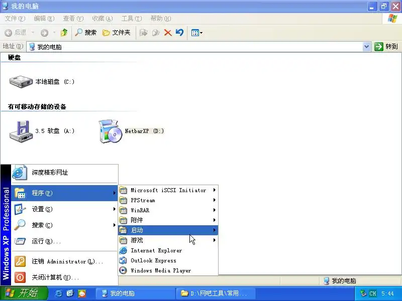The width and height of the screenshot is (402, 301).
Task: Click the second quick launch icon
Action: click(70, 293)
